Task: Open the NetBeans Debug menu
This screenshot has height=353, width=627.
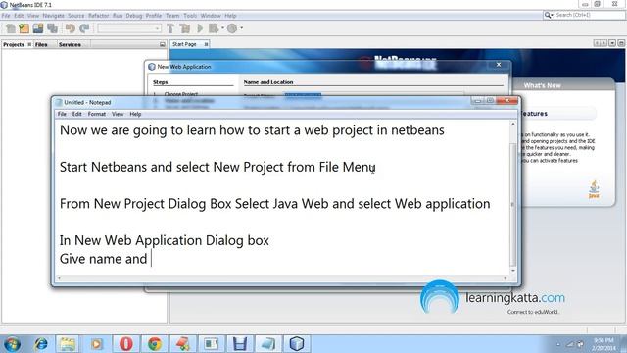Action: 134,16
